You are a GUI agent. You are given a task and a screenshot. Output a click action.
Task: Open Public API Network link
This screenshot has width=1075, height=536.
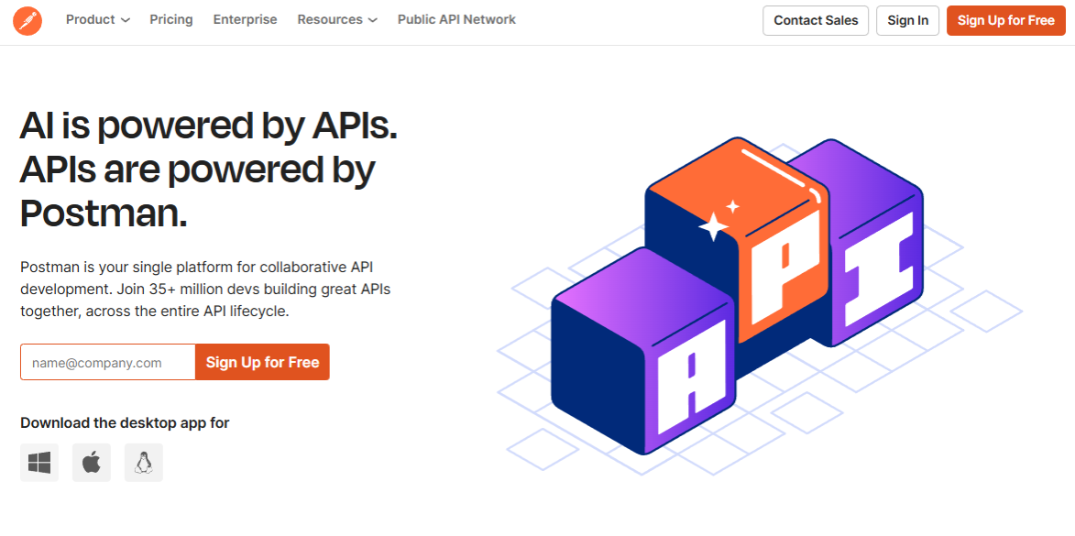(456, 20)
